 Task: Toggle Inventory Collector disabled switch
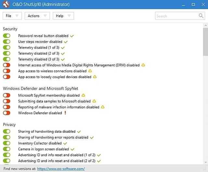(6, 143)
